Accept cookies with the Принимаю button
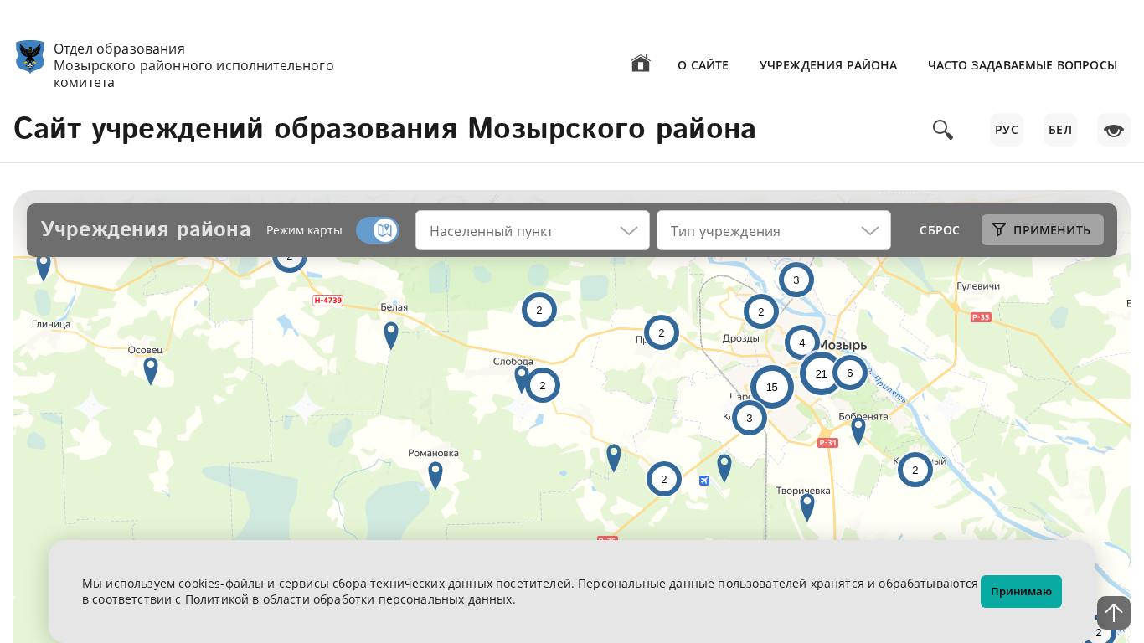The image size is (1144, 643). (x=1021, y=591)
